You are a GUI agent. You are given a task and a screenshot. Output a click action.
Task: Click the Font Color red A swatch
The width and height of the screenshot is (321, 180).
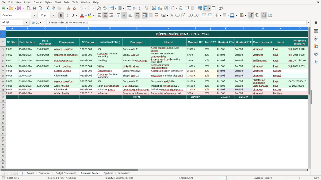click(82, 15)
